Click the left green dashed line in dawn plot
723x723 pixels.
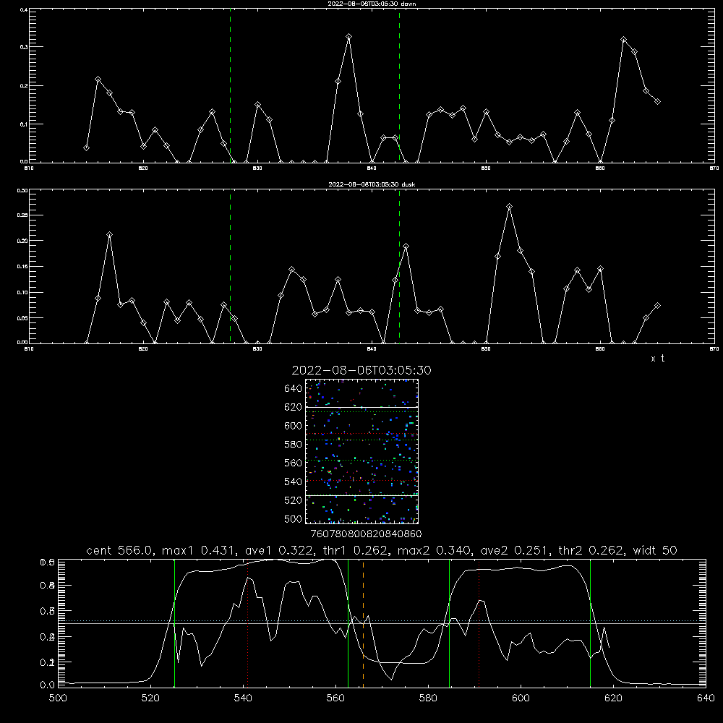tap(230, 86)
